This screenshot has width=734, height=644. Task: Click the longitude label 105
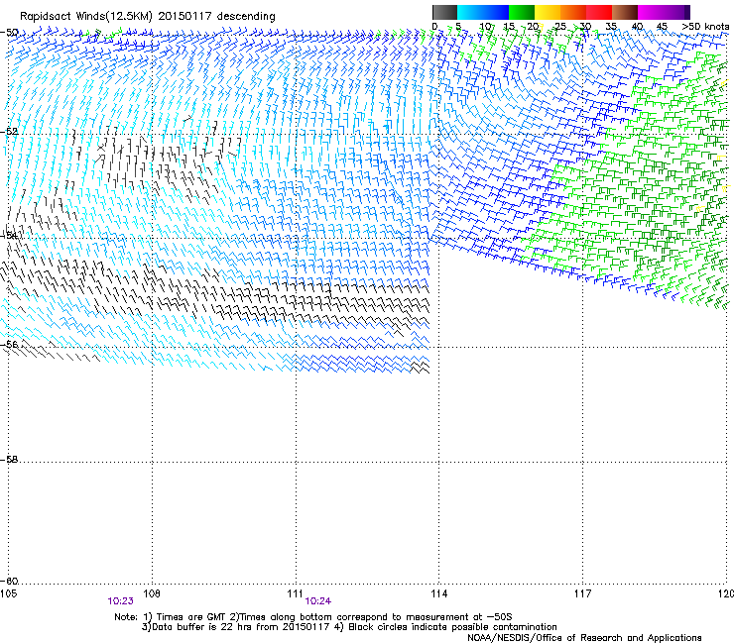point(8,593)
